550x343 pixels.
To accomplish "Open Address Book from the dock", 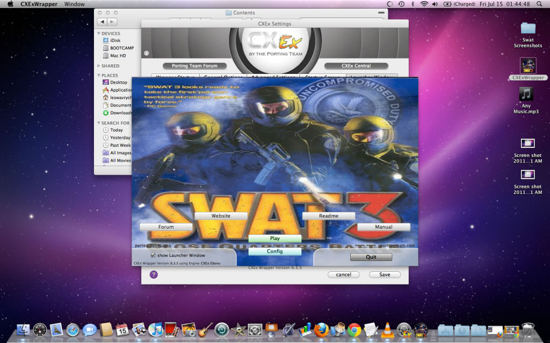I will pyautogui.click(x=106, y=330).
